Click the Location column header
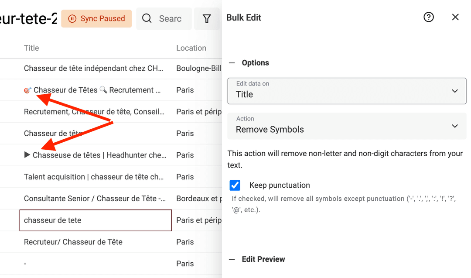The height and width of the screenshot is (278, 471). [x=191, y=48]
